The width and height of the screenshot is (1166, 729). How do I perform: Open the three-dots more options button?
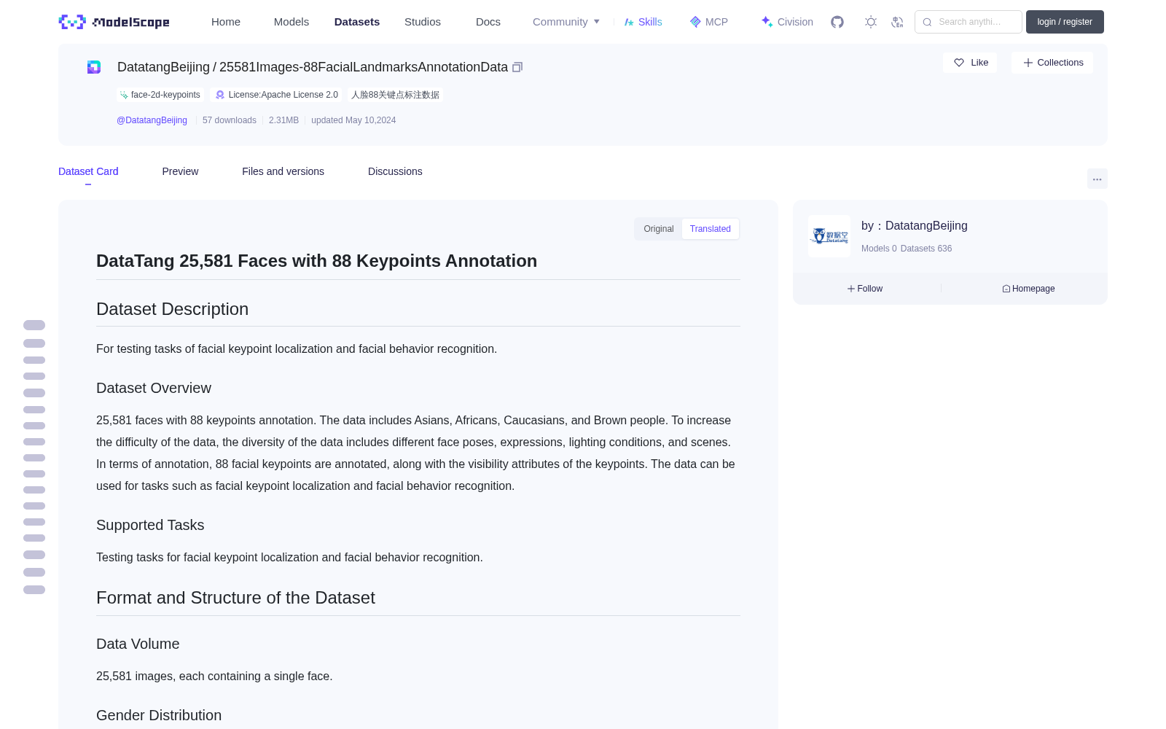[x=1097, y=179]
